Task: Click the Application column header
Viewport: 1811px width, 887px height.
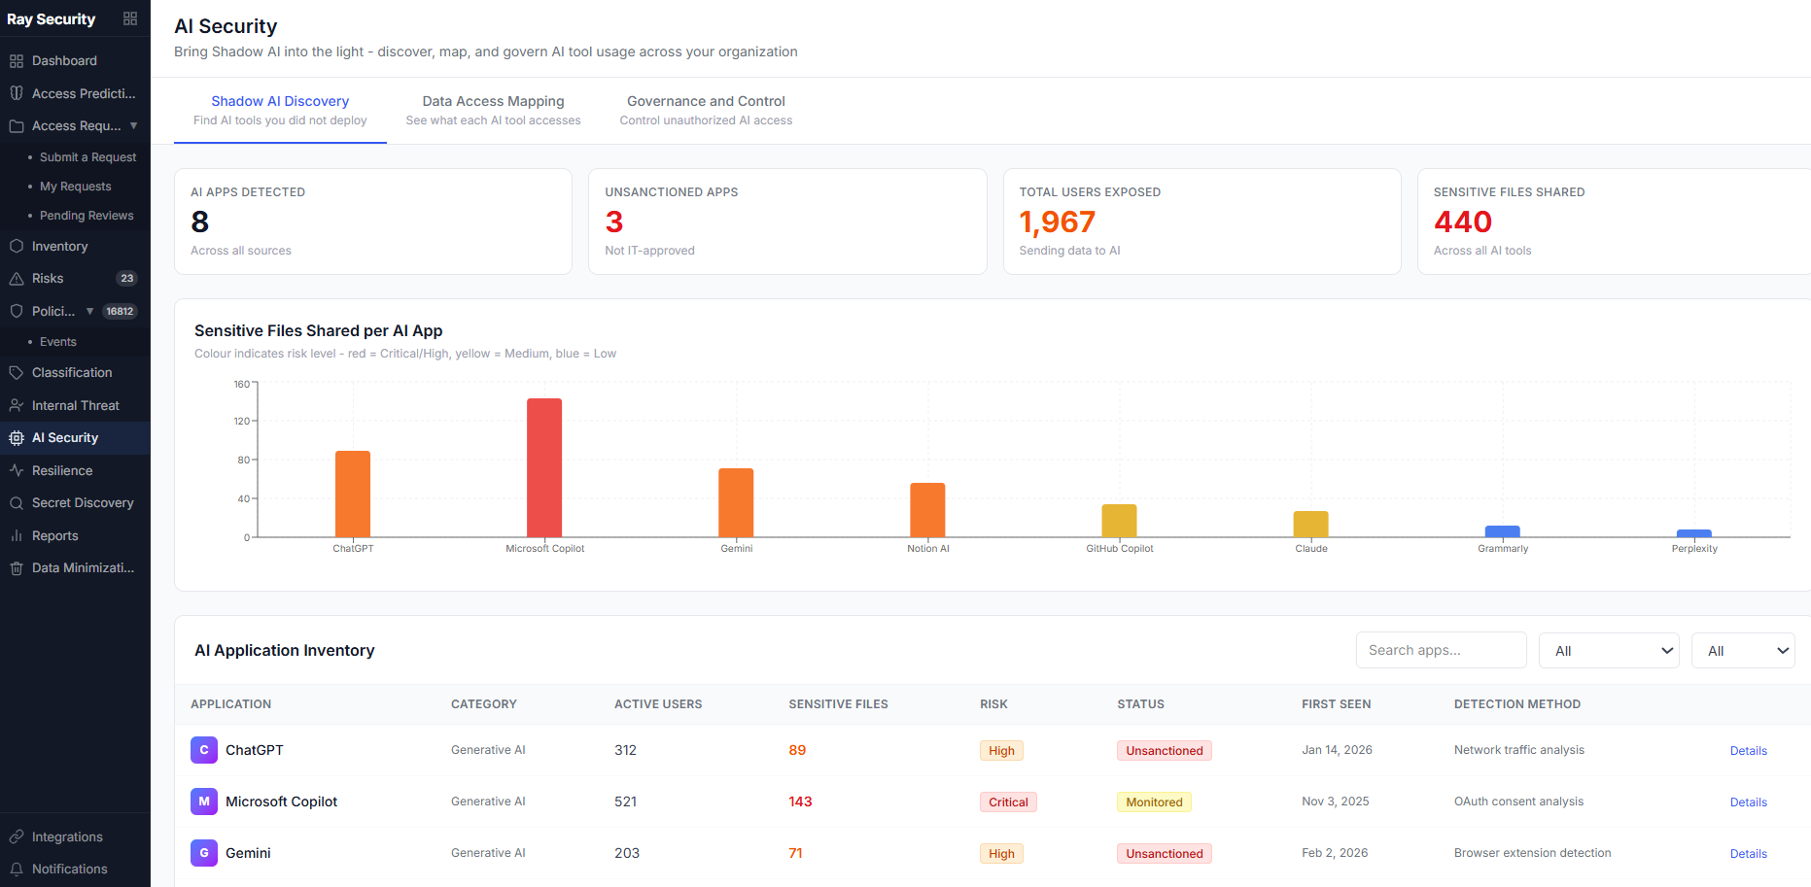Action: (x=231, y=704)
